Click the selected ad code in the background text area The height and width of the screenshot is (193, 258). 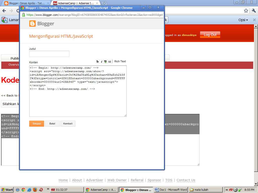(182, 124)
